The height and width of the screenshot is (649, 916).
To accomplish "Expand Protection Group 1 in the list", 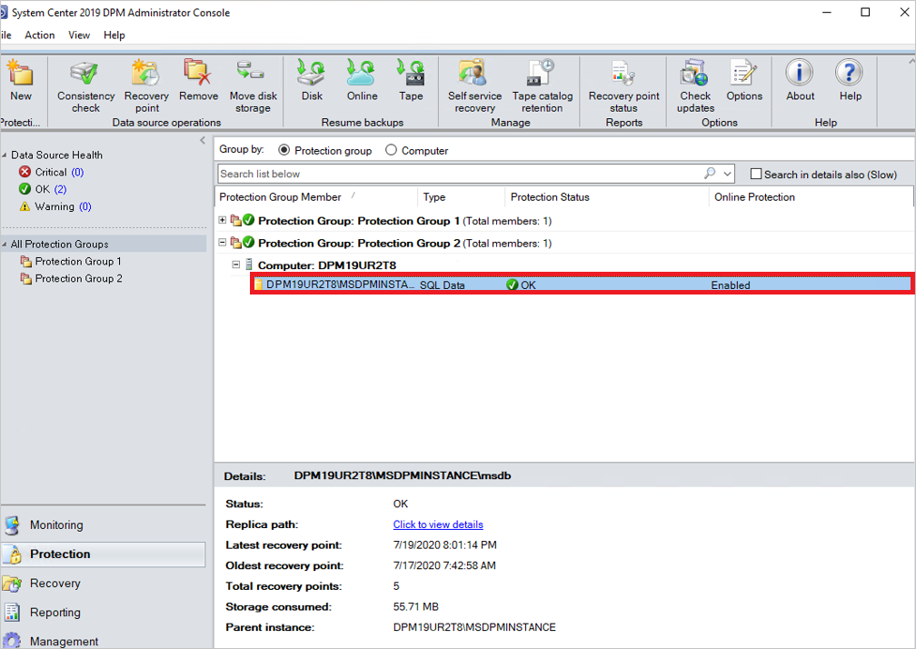I will [x=222, y=220].
